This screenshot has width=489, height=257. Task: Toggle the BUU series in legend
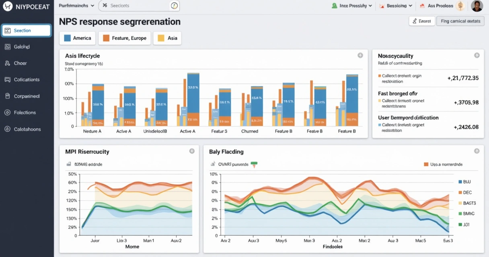(x=464, y=182)
